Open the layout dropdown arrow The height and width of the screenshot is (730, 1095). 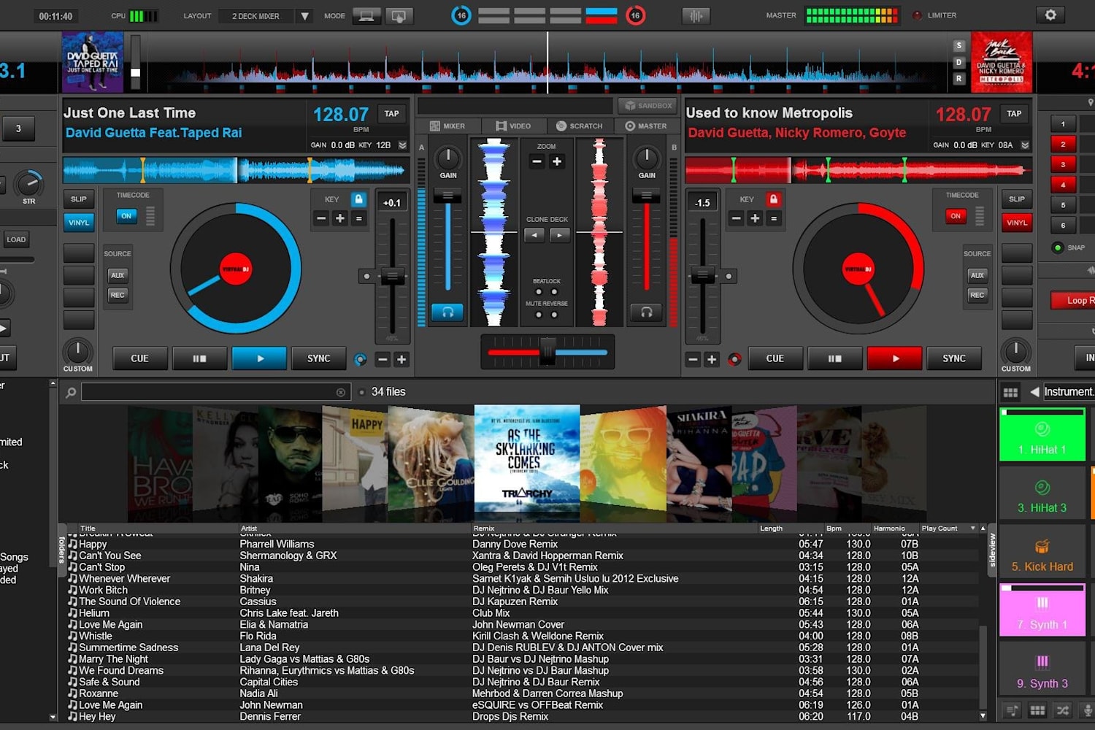point(305,16)
